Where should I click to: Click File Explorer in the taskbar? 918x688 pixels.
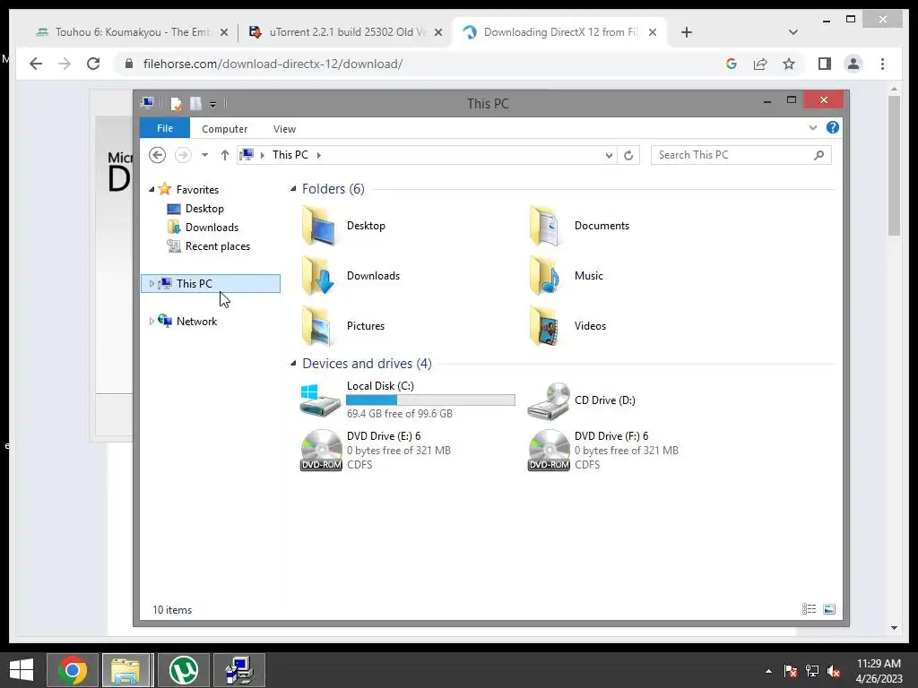click(x=127, y=670)
